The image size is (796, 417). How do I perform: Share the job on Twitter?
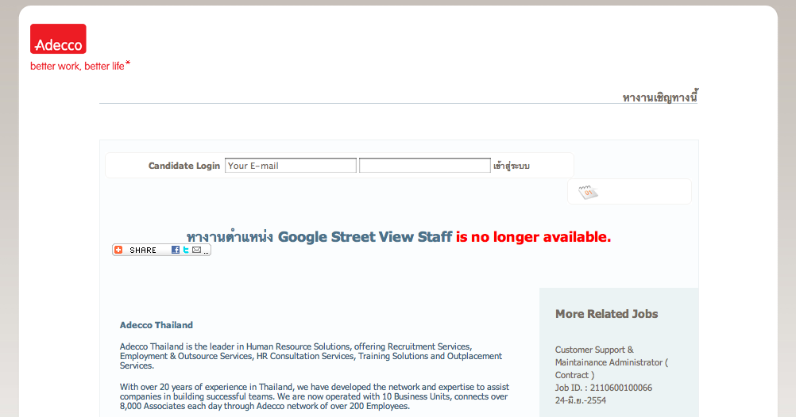point(186,250)
